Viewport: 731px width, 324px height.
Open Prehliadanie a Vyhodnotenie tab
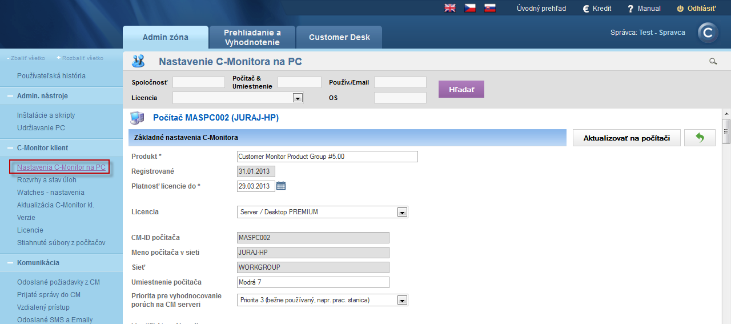point(252,37)
